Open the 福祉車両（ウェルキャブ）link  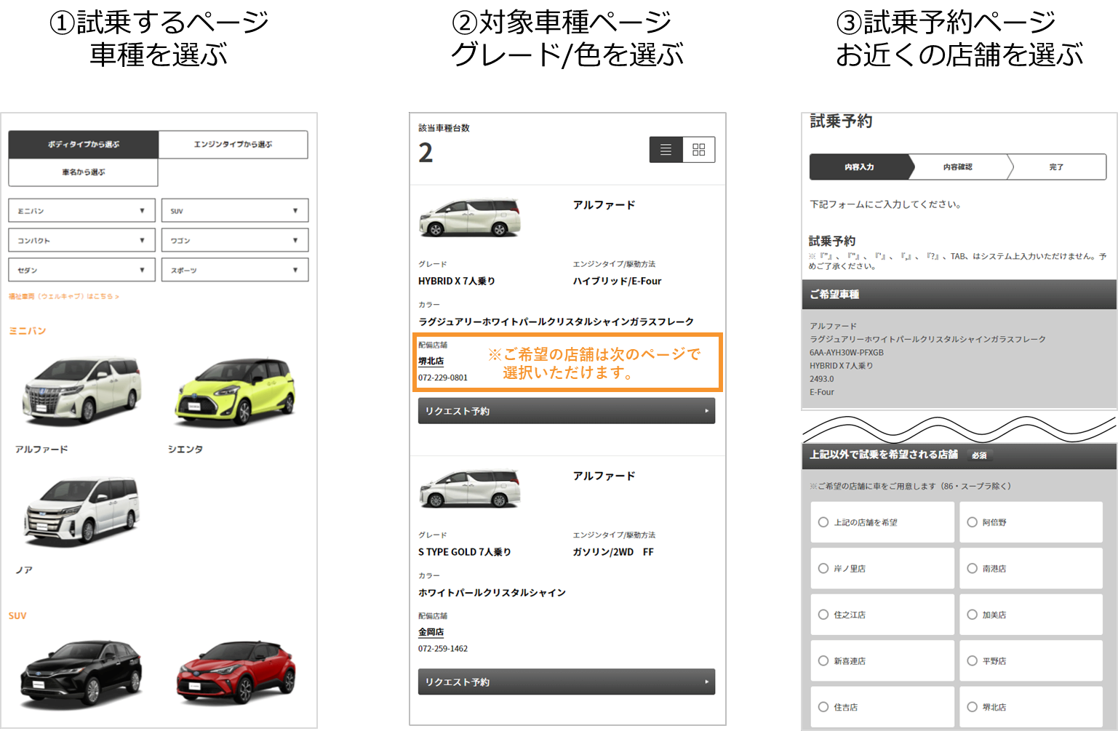tap(63, 297)
